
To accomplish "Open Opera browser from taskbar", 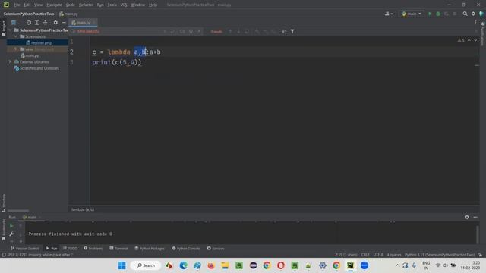I will point(281,265).
